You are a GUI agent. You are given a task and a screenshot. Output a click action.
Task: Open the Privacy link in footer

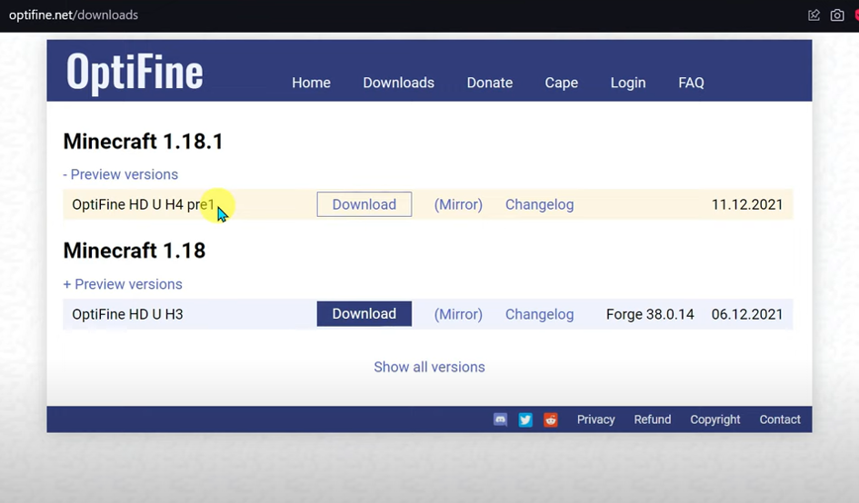[x=595, y=419]
